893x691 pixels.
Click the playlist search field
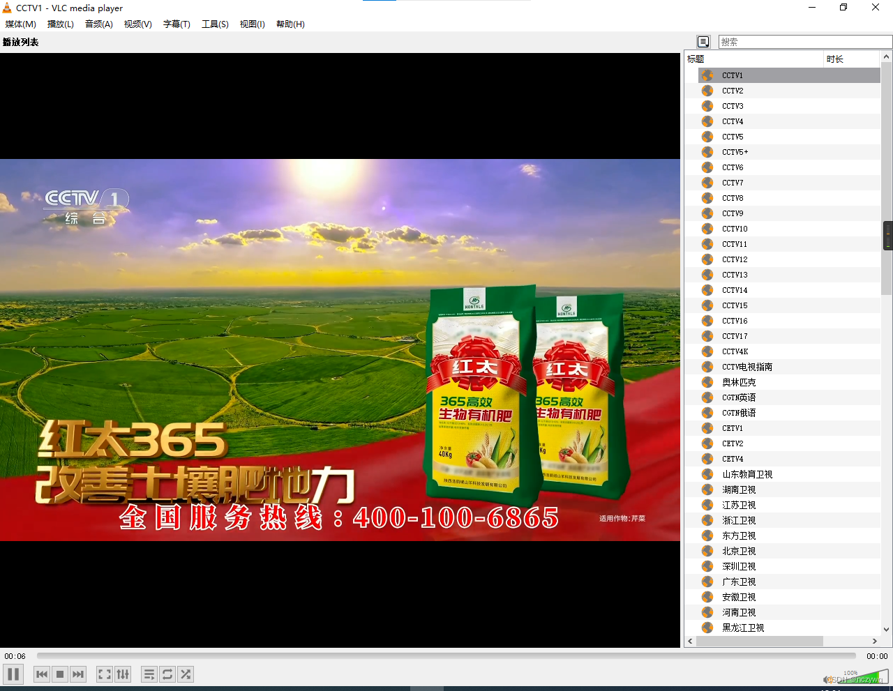coord(805,42)
